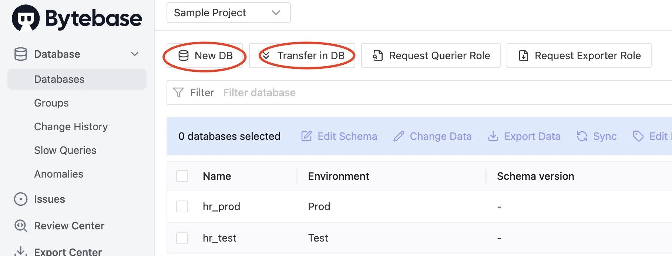The height and width of the screenshot is (256, 672).
Task: Click the '0 databases selected' text
Action: [x=229, y=136]
